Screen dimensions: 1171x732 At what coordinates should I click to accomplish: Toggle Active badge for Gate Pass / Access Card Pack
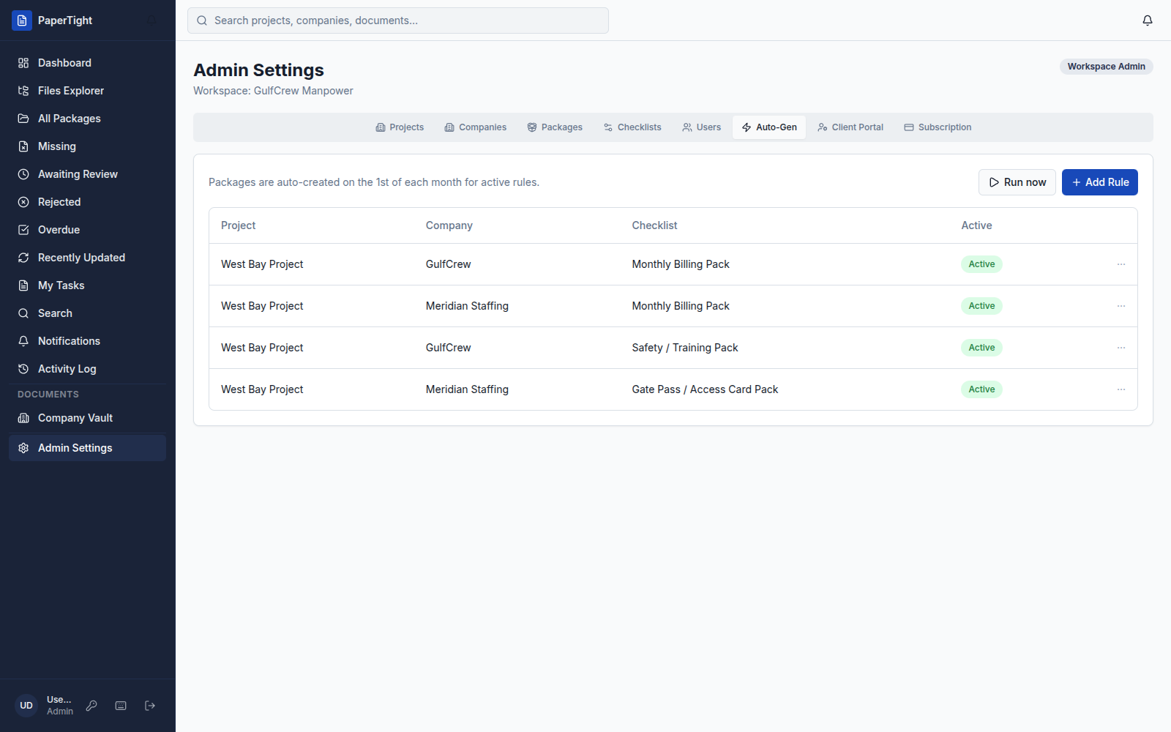(x=981, y=389)
